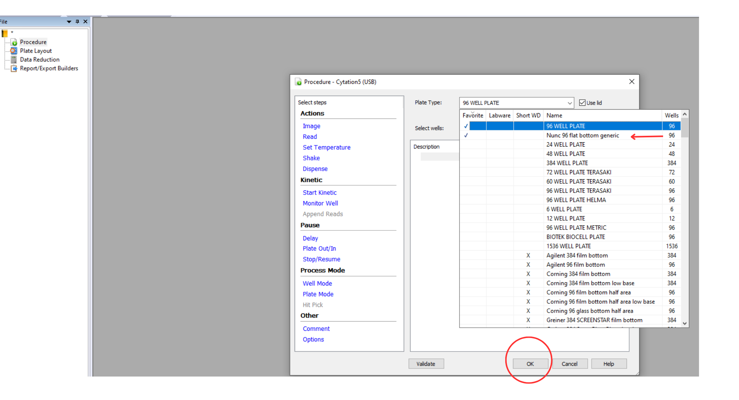
Task: Click the OK button
Action: [x=530, y=364]
